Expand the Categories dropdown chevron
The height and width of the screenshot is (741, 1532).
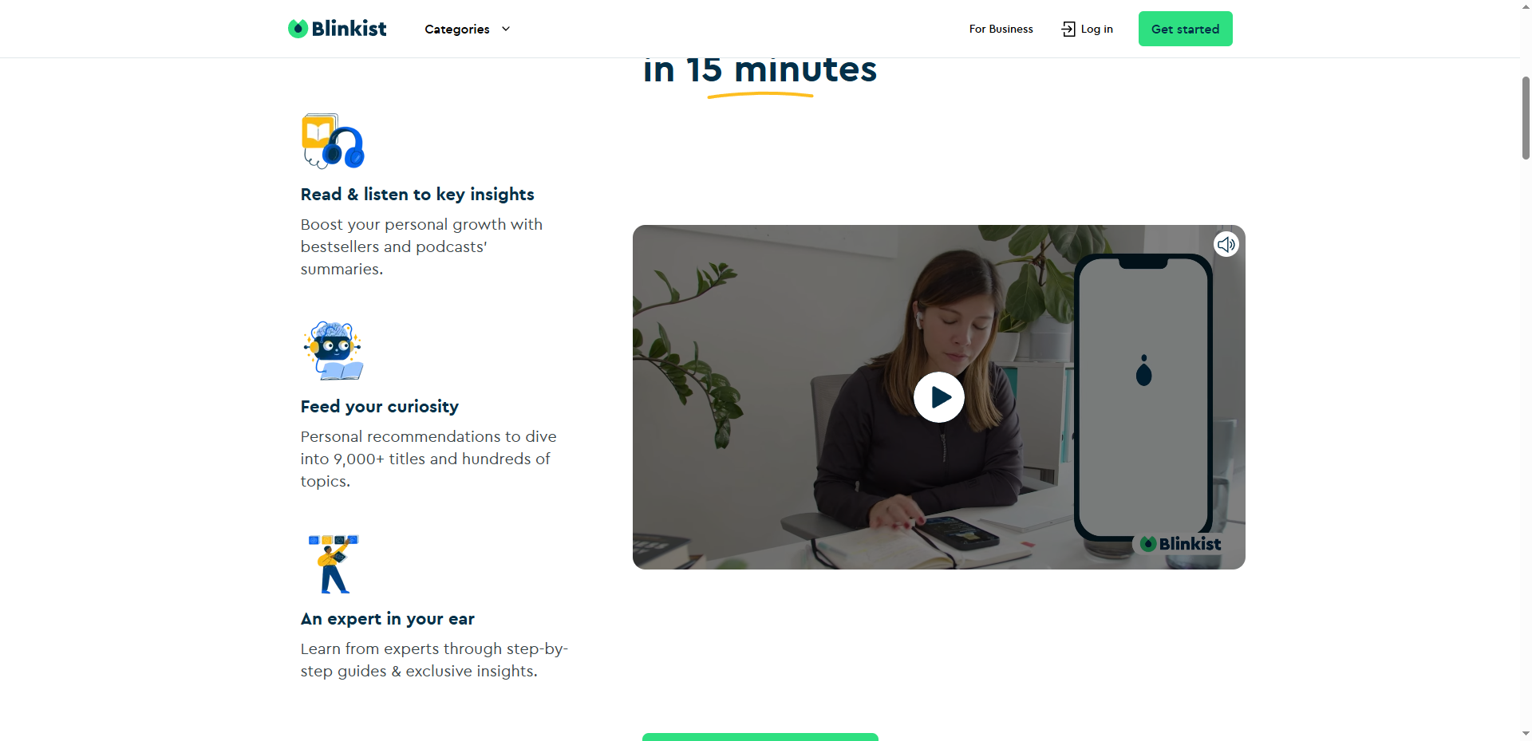tap(506, 29)
